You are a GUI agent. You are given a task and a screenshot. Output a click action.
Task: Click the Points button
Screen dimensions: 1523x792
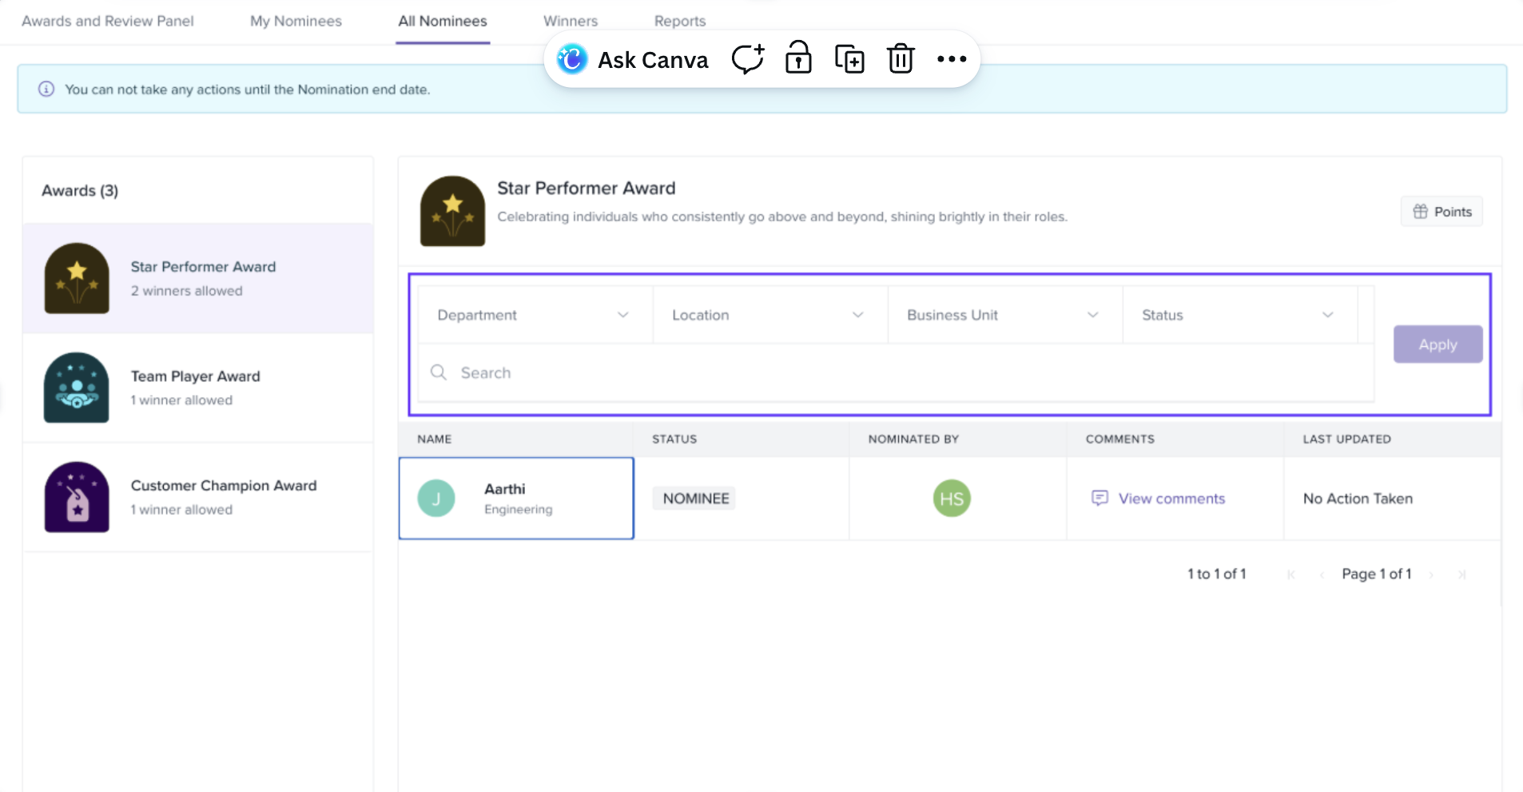[1441, 212]
